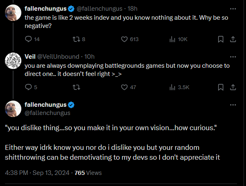Viewport: 246px width, 186px height.
Task: View analytics showing 10K views
Action: 173,39
